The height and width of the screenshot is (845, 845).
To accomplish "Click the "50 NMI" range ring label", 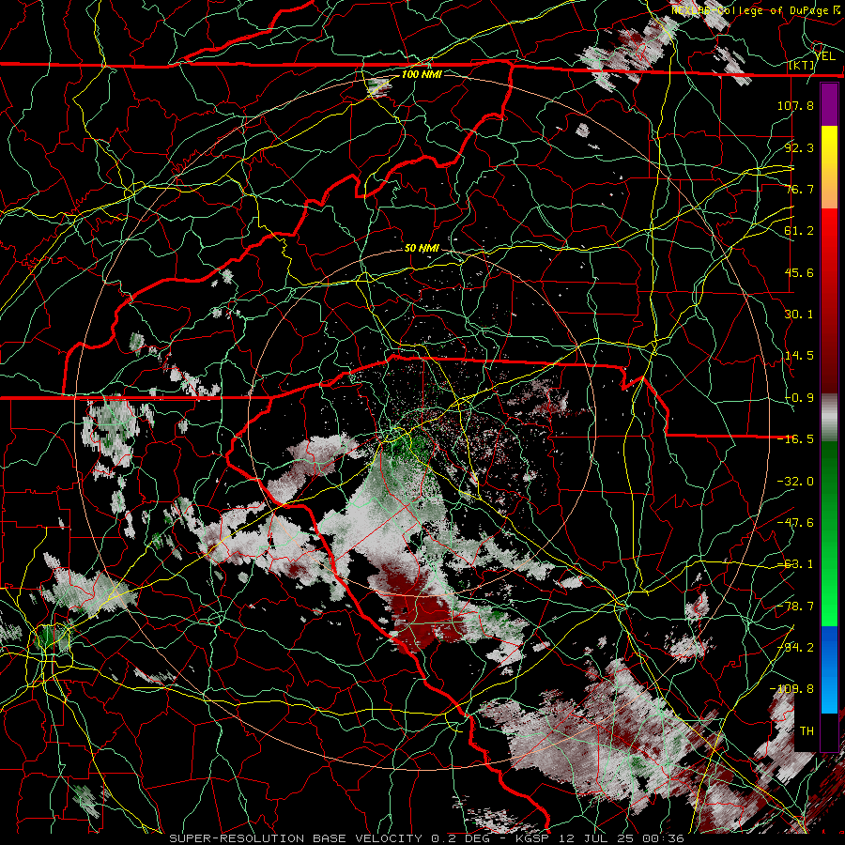I will pyautogui.click(x=422, y=249).
